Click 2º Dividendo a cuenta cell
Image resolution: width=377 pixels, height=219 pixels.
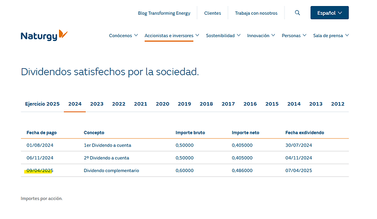tap(107, 158)
